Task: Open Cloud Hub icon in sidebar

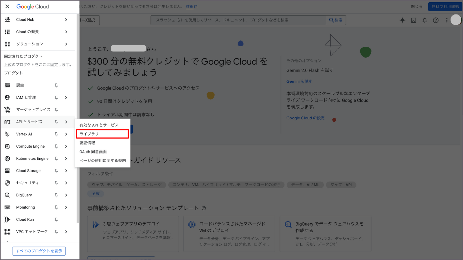Action: pos(7,20)
